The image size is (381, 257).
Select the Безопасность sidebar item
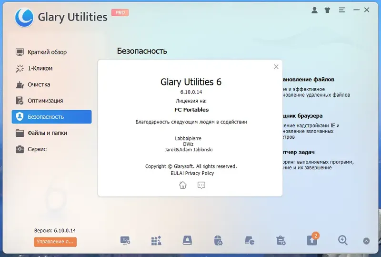pyautogui.click(x=51, y=116)
